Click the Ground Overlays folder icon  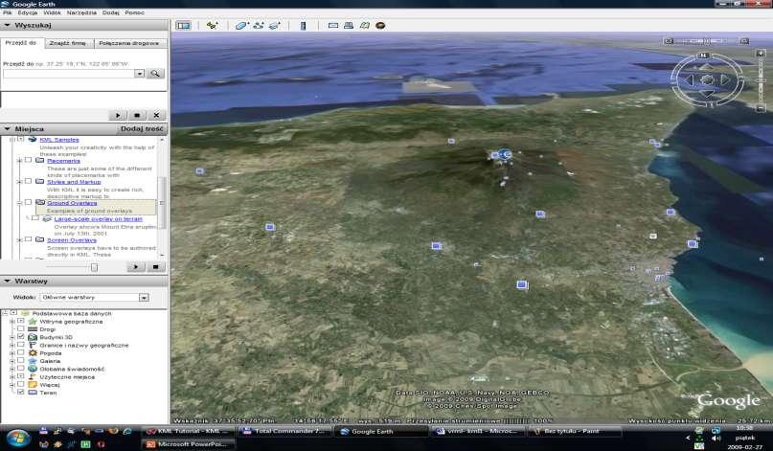[40, 203]
